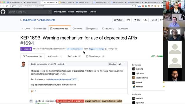Switch to the Issues tab
This screenshot has width=185, height=104.
40,29
